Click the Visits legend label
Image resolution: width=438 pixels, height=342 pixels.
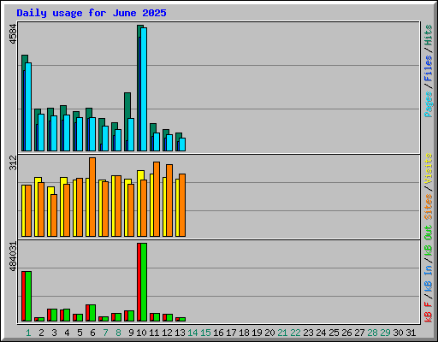429,168
